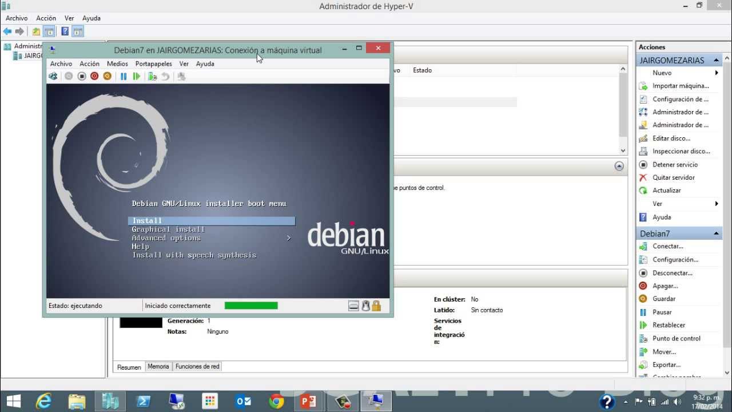Open Portapapeles menu in VM connection window
The width and height of the screenshot is (732, 412).
153,64
